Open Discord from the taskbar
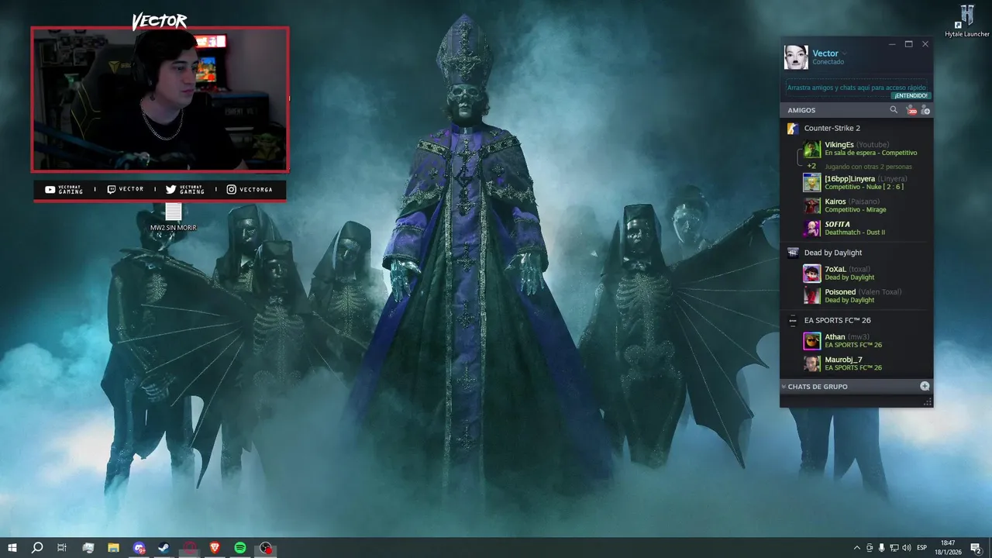The width and height of the screenshot is (992, 558). pyautogui.click(x=139, y=548)
